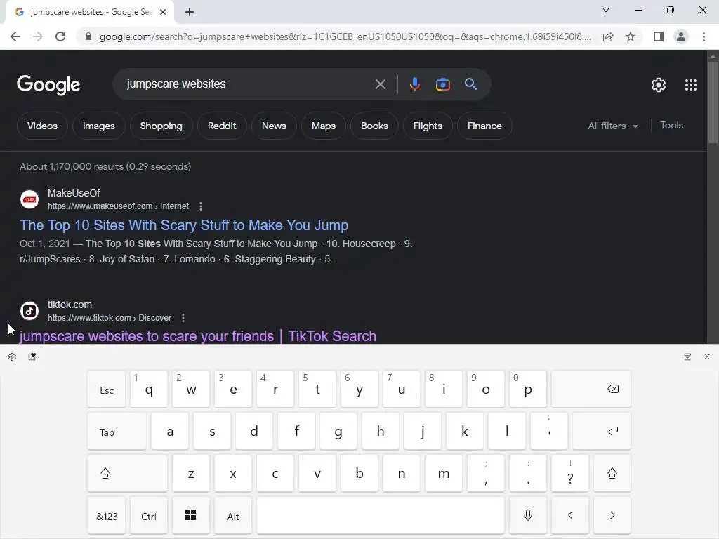Switch to Shopping results

click(x=161, y=126)
